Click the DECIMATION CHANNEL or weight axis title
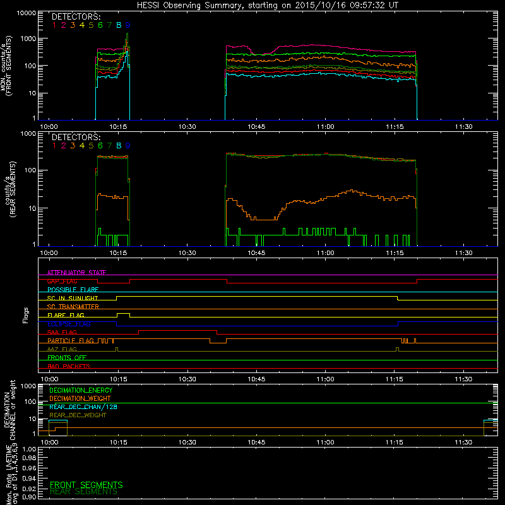Image resolution: width=505 pixels, height=505 pixels. tap(9, 410)
